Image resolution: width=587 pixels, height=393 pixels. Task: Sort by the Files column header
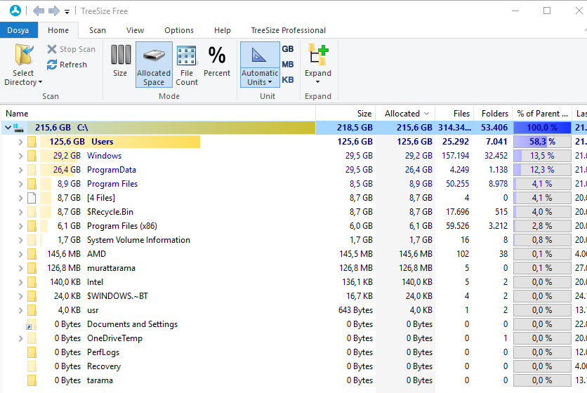pos(454,114)
